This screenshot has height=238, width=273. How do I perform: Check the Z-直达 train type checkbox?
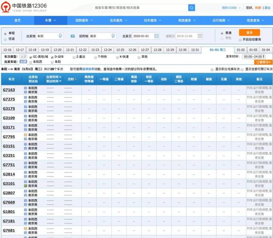74,57
